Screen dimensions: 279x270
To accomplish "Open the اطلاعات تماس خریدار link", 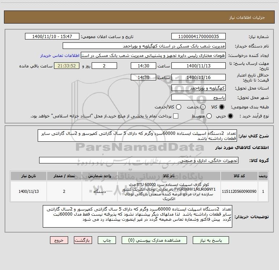I will (60, 55).
